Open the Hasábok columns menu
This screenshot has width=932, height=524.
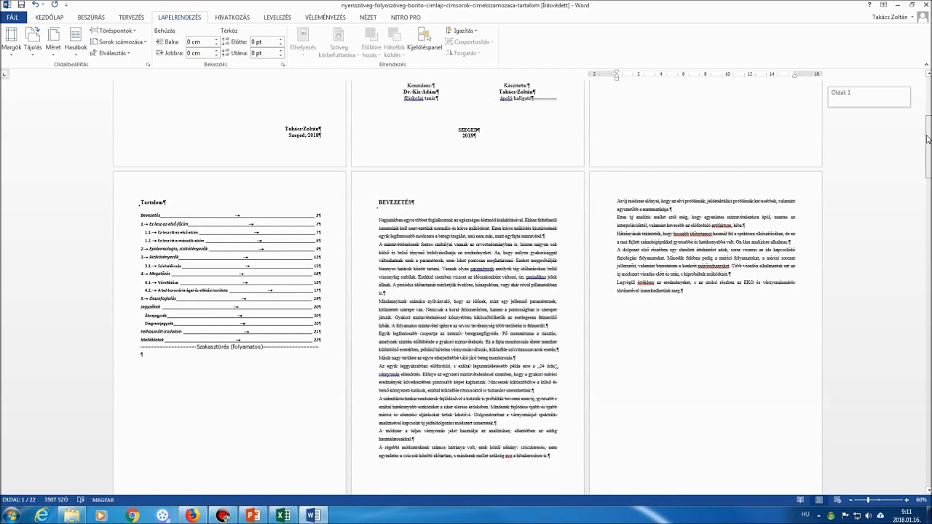coord(76,40)
